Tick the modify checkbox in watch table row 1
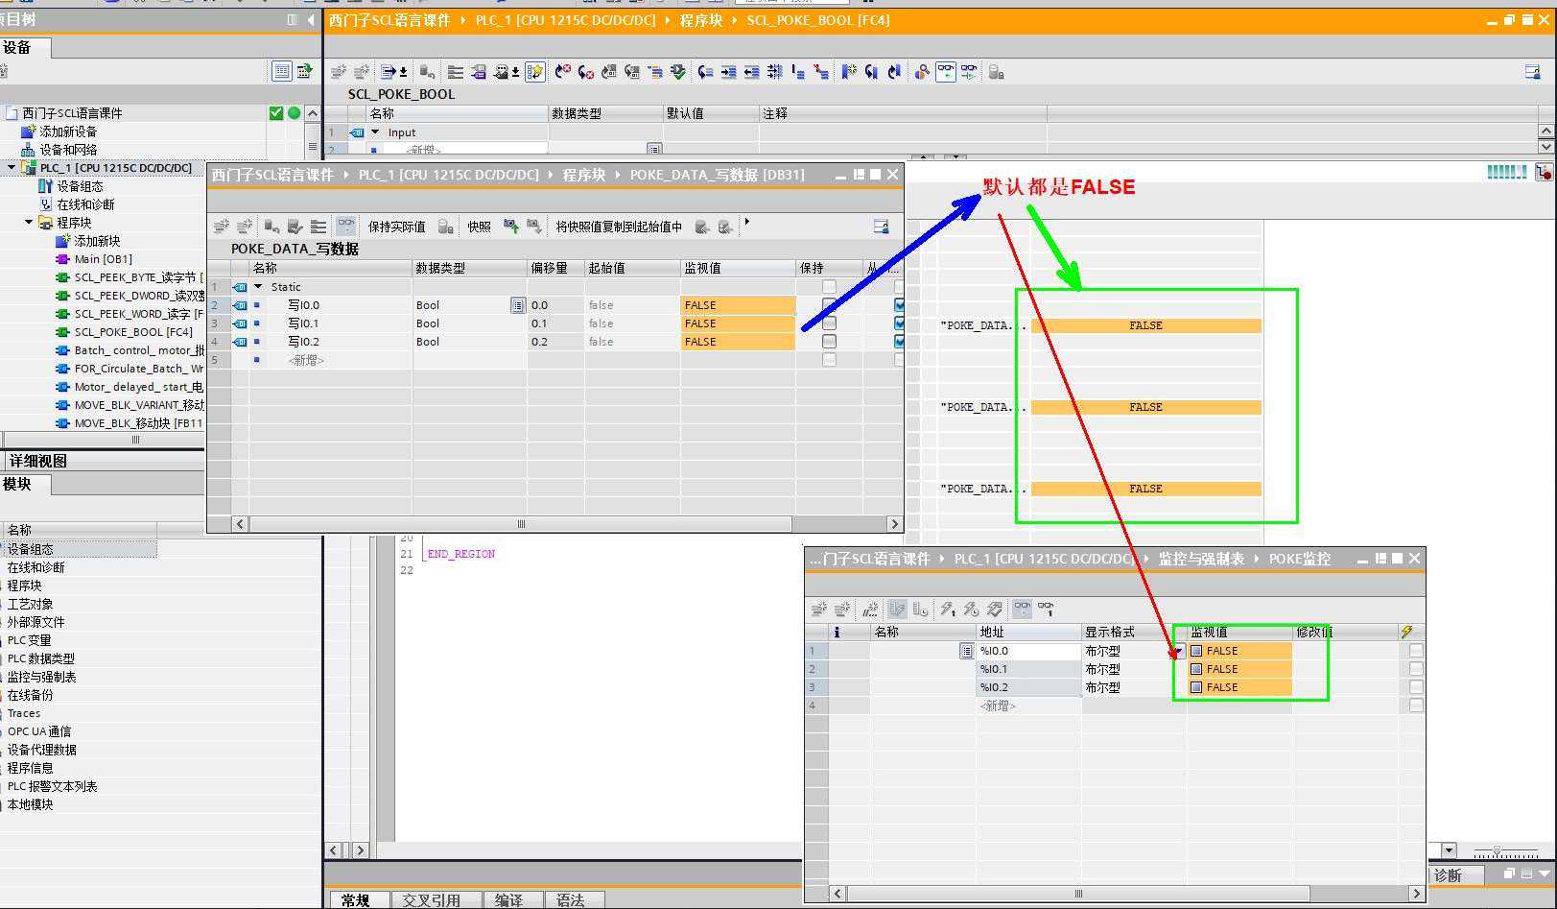Viewport: 1557px width, 909px height. (x=1415, y=651)
